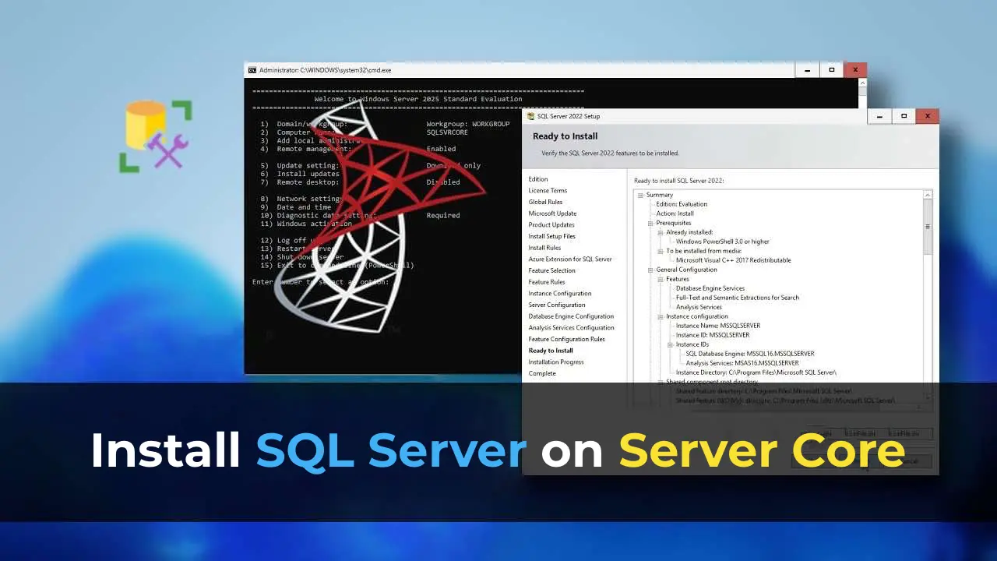Close the Administrator cmd.exe window
Image resolution: width=997 pixels, height=561 pixels.
coord(855,70)
